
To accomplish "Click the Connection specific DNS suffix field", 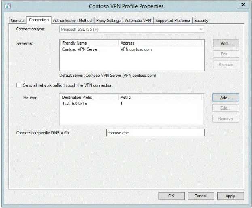I will (x=155, y=133).
